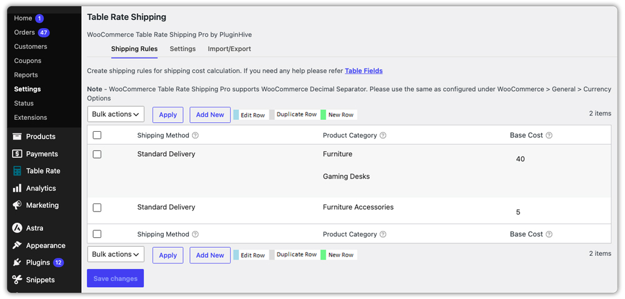625x299 pixels.
Task: Click the Appearance paintbrush icon
Action: pyautogui.click(x=17, y=245)
